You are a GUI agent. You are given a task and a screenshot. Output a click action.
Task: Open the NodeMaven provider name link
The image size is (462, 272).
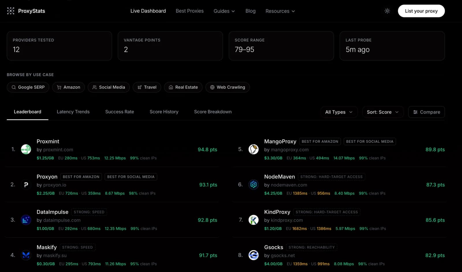click(280, 176)
